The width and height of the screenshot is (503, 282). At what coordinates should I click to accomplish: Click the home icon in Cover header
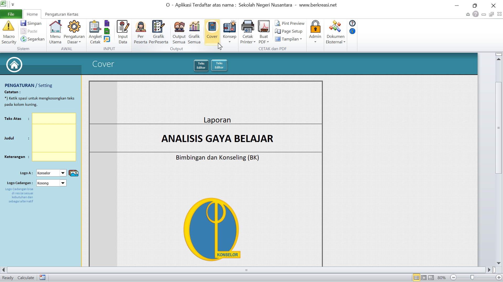point(14,64)
